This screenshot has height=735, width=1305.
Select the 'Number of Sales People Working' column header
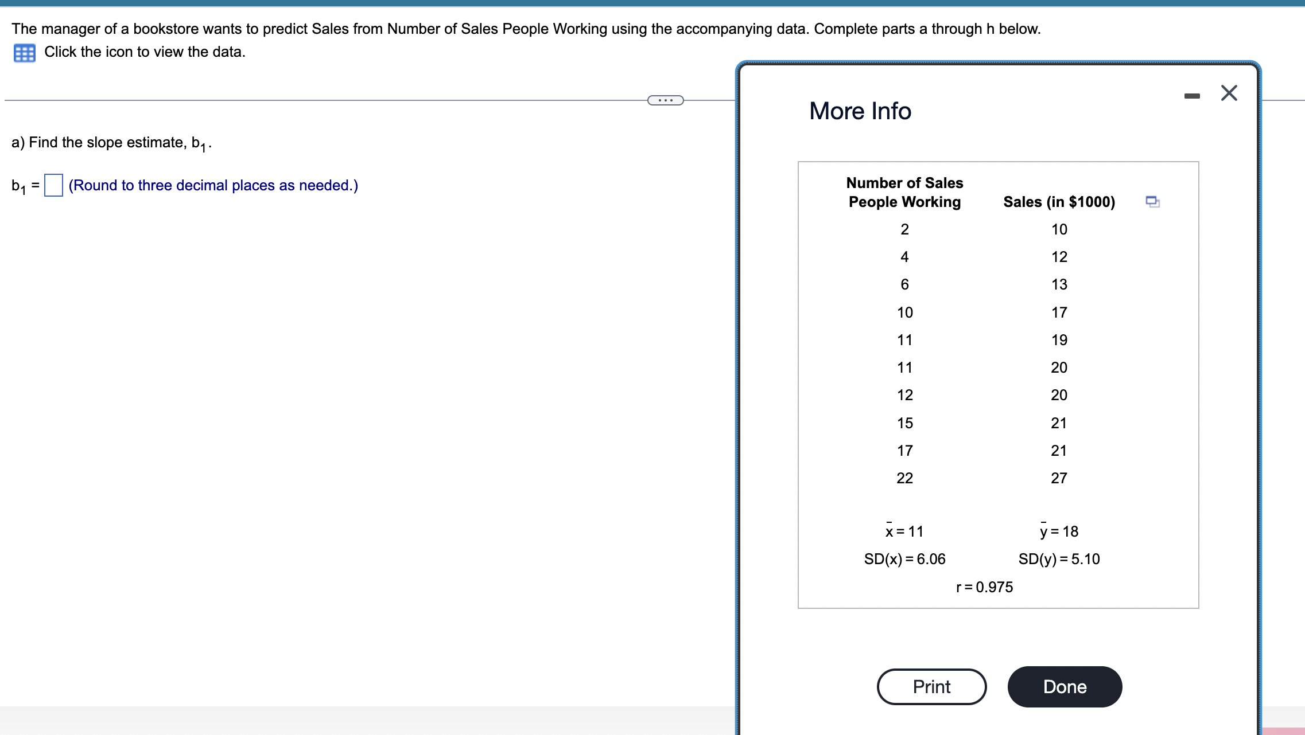pyautogui.click(x=904, y=192)
